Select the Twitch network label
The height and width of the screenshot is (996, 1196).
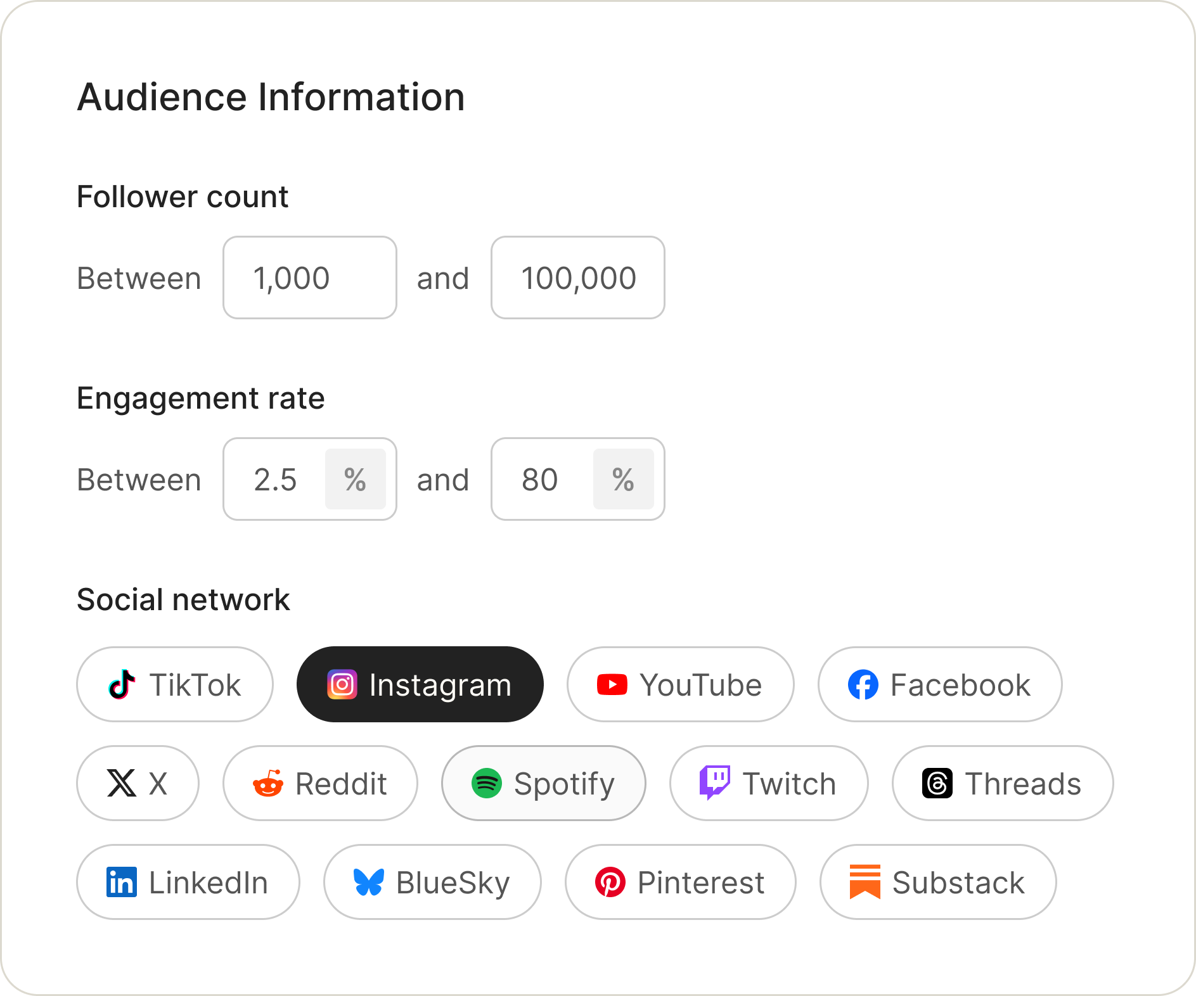pos(790,784)
